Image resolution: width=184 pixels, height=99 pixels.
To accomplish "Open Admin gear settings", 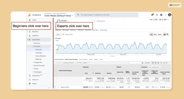I will [x=30, y=84].
